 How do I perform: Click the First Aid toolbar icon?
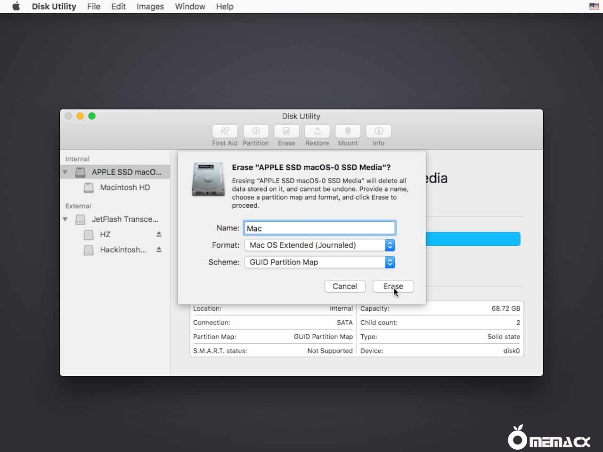(225, 131)
